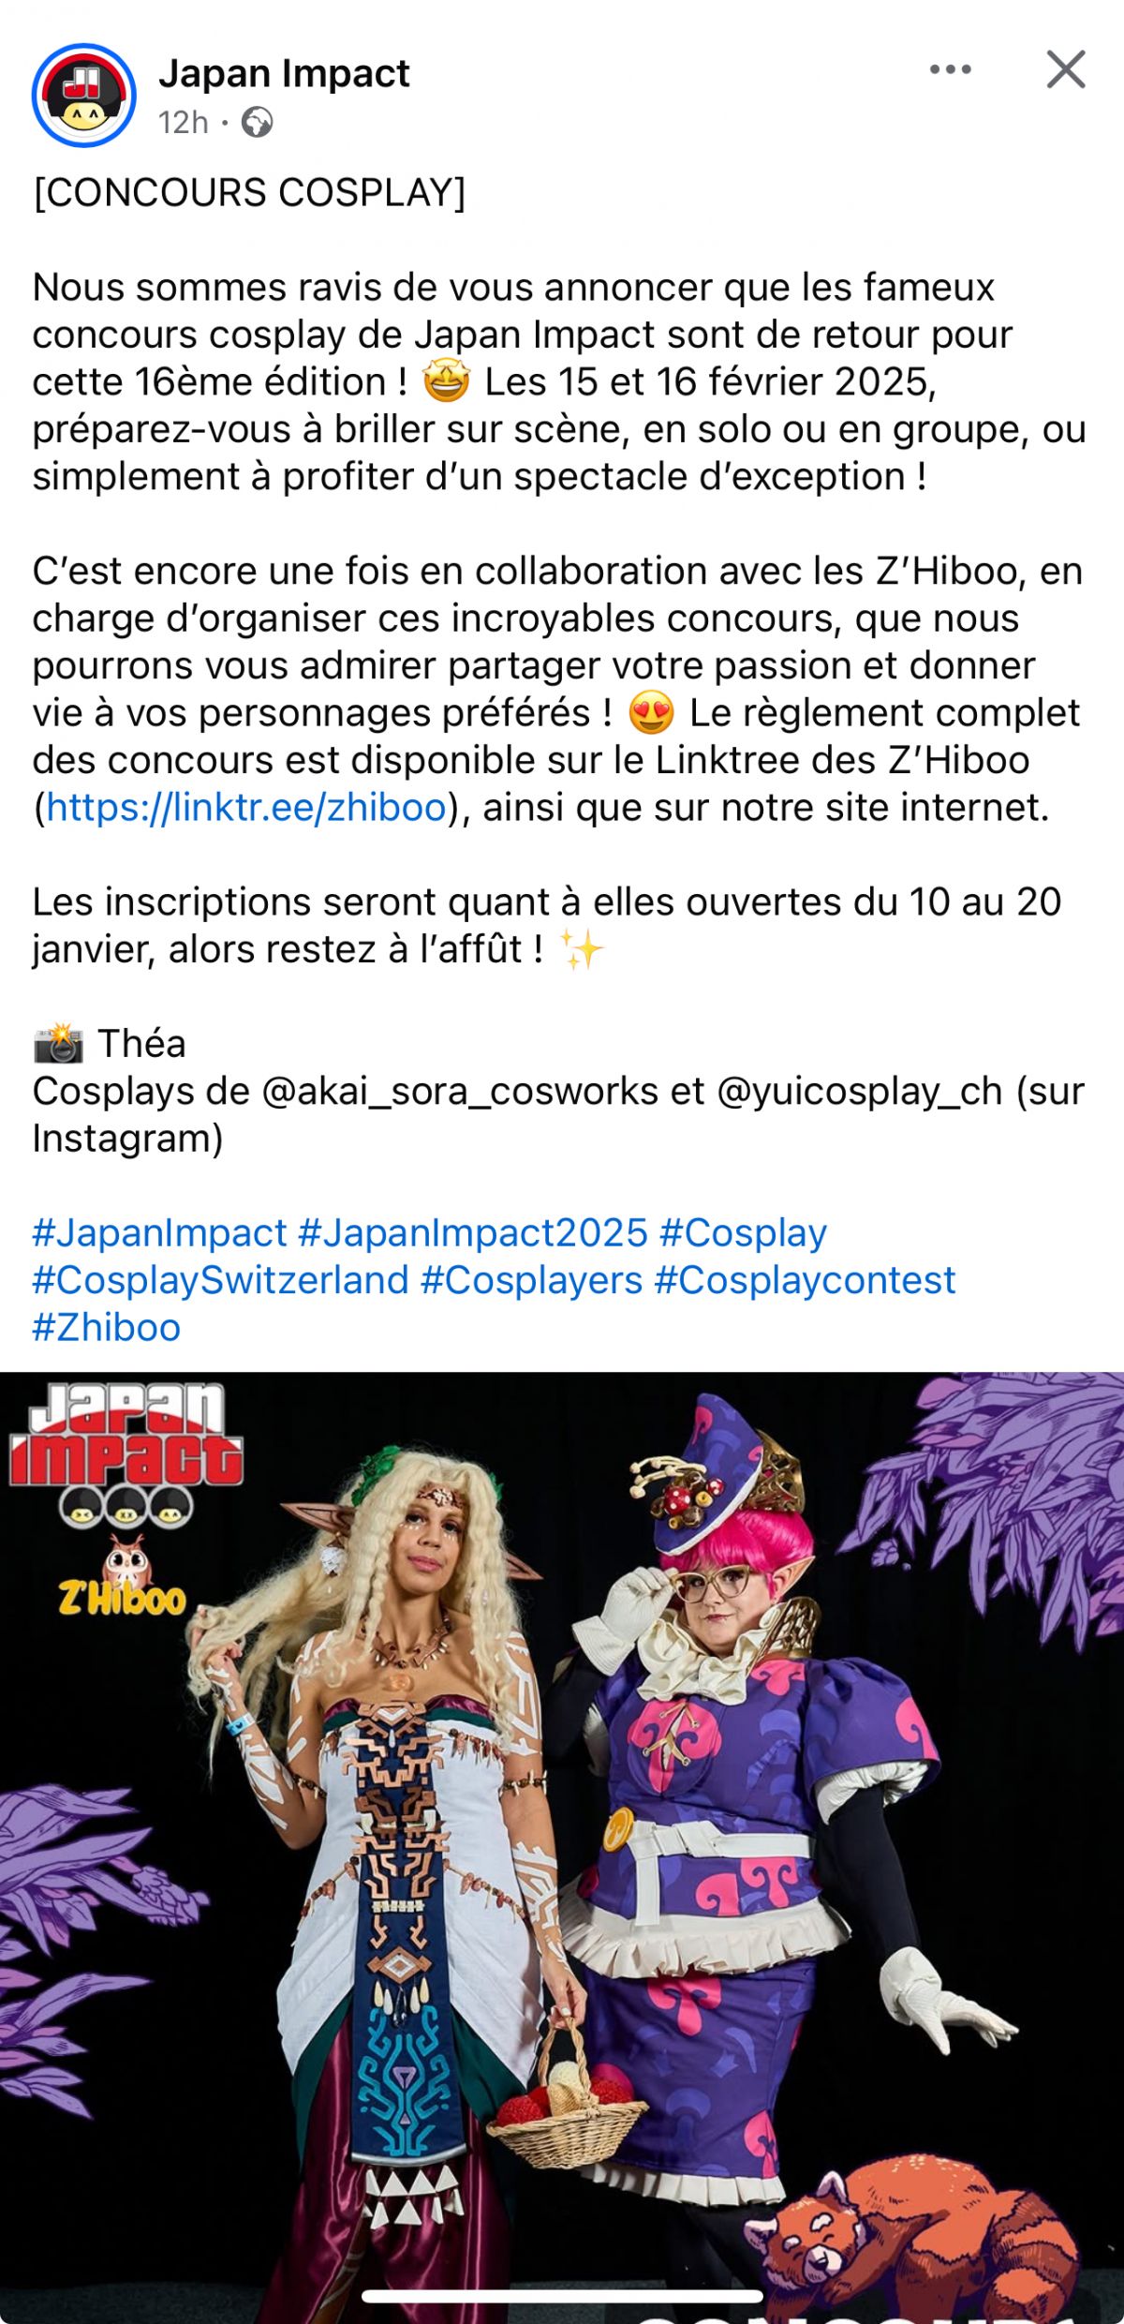This screenshot has height=2324, width=1124.
Task: Open the Japan Impact page name
Action: tap(284, 73)
